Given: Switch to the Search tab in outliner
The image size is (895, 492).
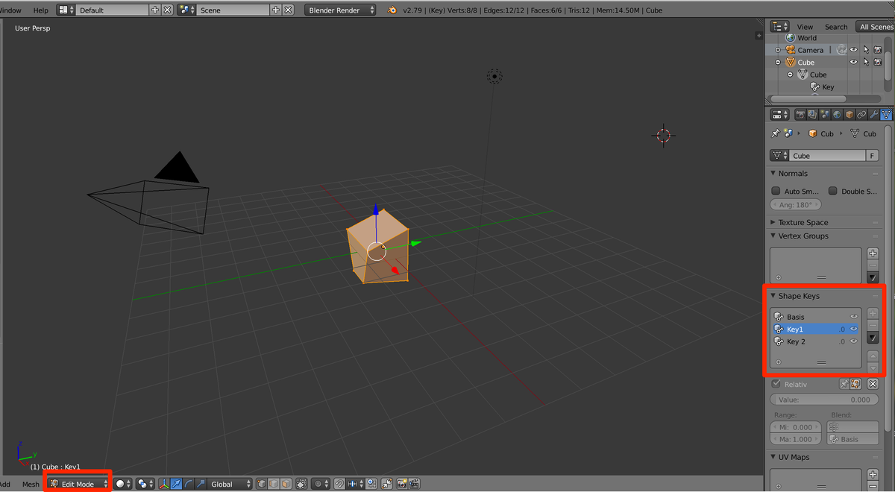Looking at the screenshot, I should coord(836,26).
